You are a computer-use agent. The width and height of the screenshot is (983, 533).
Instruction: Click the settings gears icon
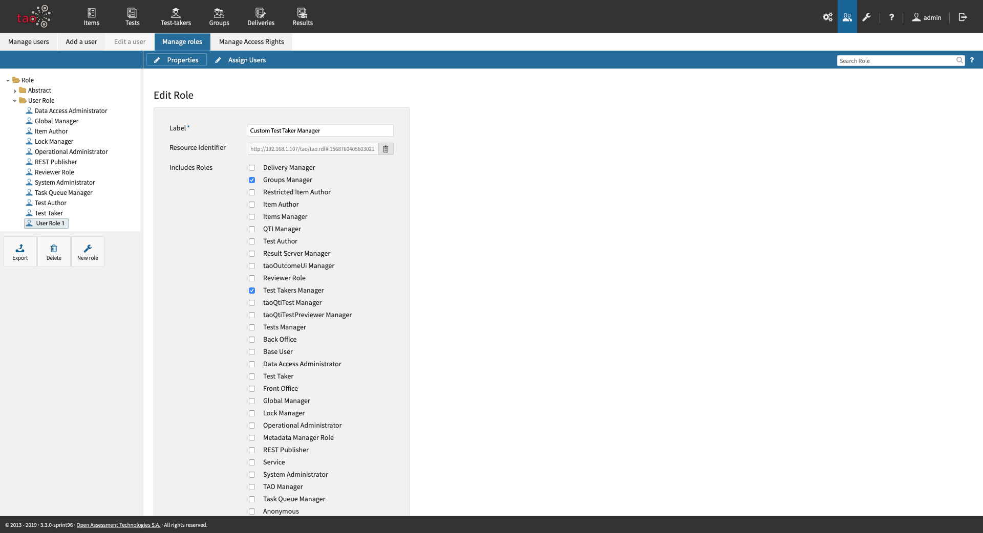(827, 17)
